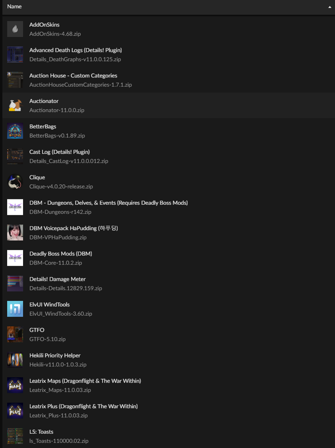Click the DBM - Dungeons, Delves, & Events title
This screenshot has height=448, width=335.
click(108, 203)
